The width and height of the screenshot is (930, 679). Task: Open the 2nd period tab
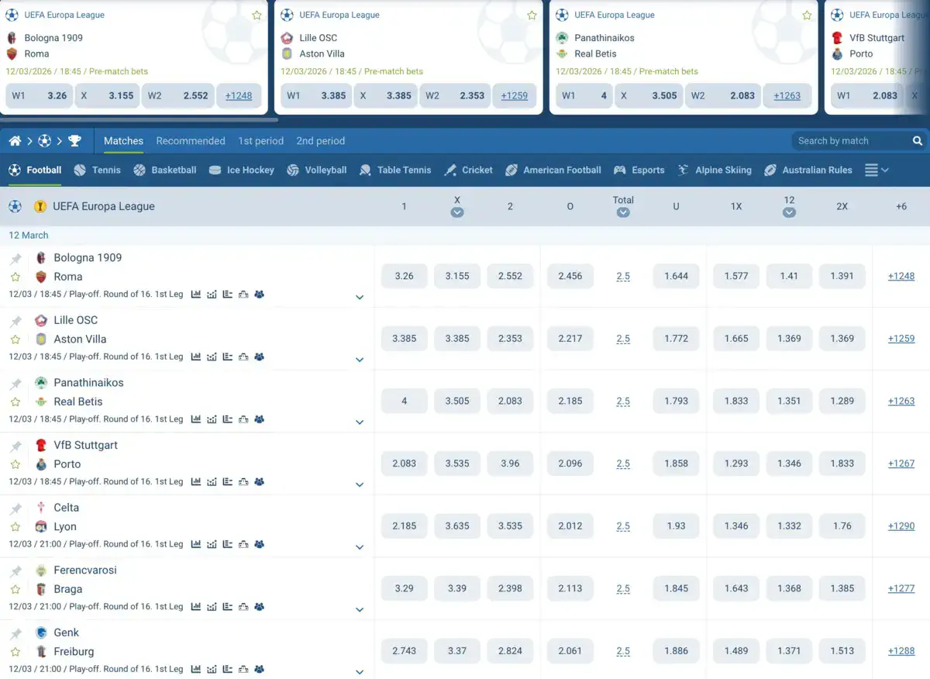(x=320, y=141)
